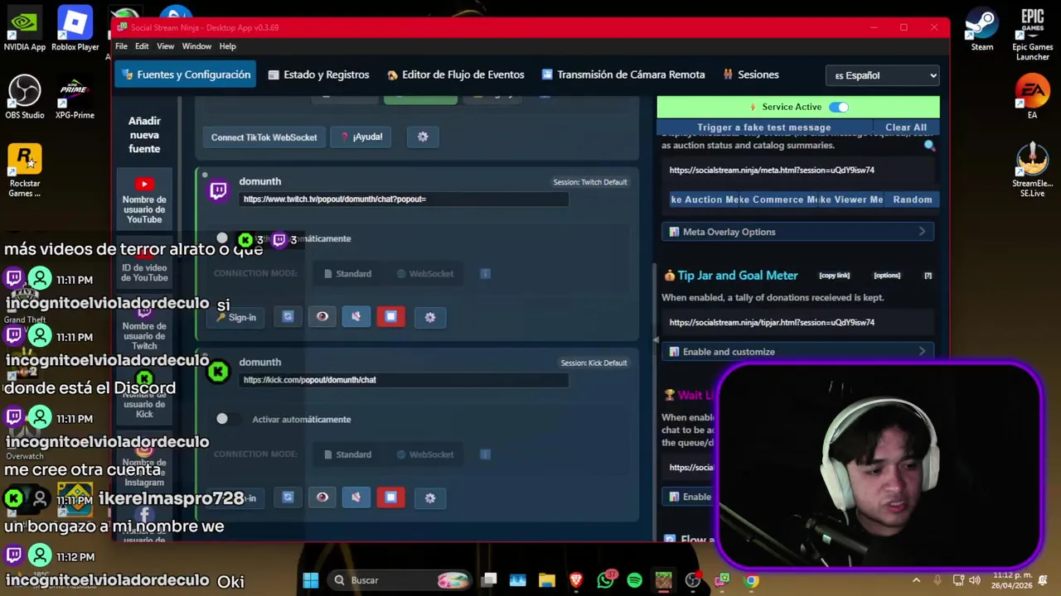Open the es Español language dropdown

pos(883,75)
